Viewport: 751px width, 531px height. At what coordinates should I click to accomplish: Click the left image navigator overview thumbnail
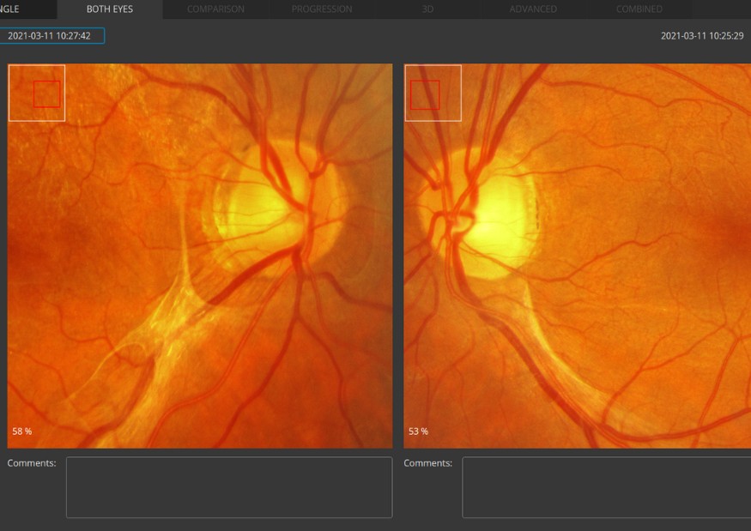point(37,93)
